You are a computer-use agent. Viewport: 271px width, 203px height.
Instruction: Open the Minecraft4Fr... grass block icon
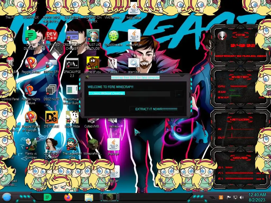[93, 145]
